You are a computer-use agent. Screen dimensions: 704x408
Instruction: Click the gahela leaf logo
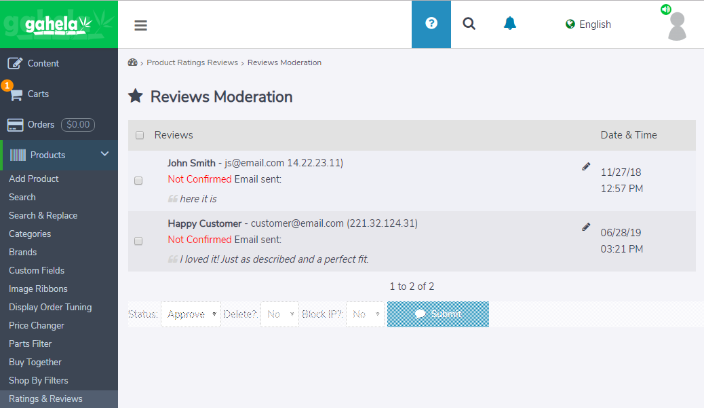pyautogui.click(x=59, y=24)
